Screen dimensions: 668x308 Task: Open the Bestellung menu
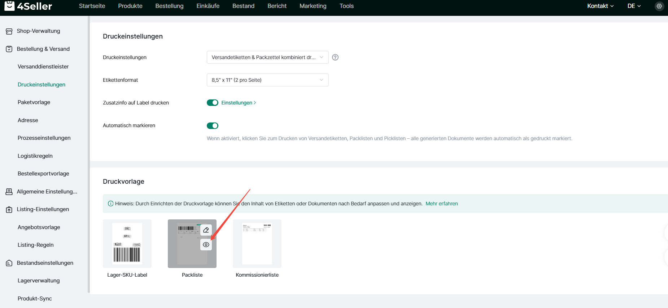click(x=169, y=6)
